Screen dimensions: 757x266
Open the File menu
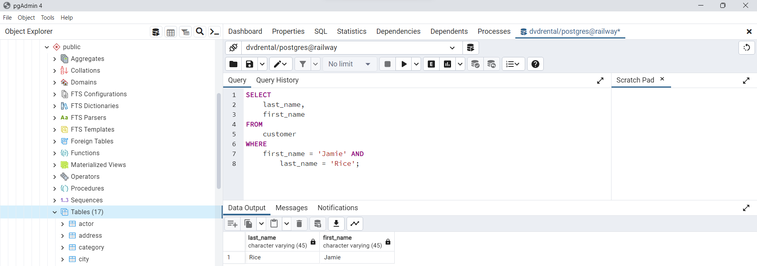point(7,18)
